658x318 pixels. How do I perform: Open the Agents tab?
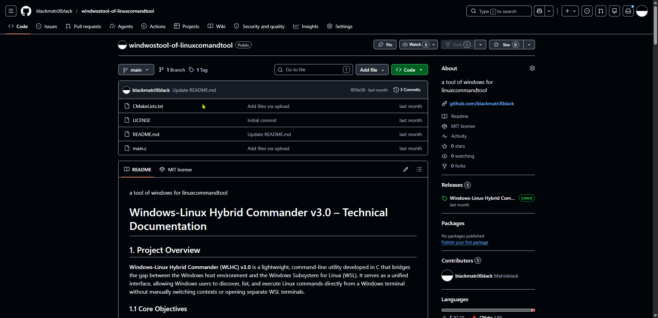pos(121,26)
